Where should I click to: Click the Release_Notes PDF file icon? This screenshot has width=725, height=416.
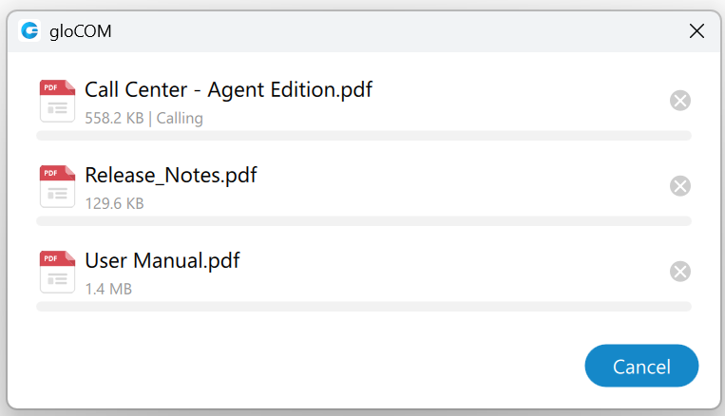coord(57,186)
